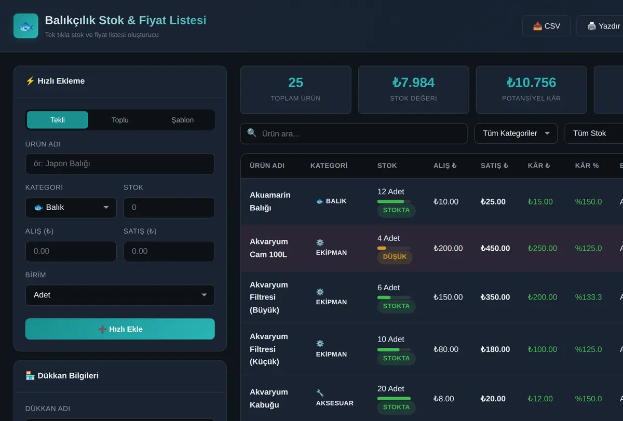Viewport: 623px width, 421px height.
Task: Export the list with the CSV button
Action: [x=547, y=26]
